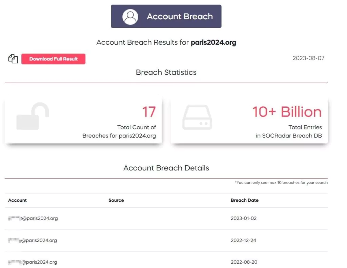Click the max 10 breaches note
Viewport: 347px width, 268px height.
pos(281,183)
